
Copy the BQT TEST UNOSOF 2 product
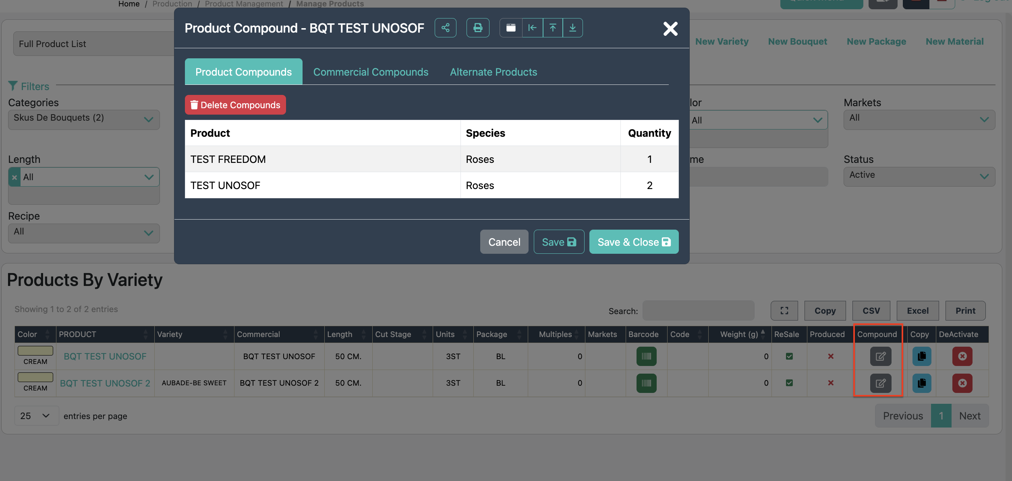921,383
